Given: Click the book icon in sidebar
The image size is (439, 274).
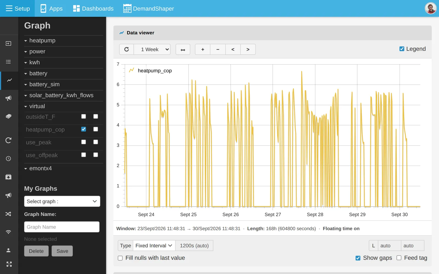Looking at the screenshot, I should [9, 116].
